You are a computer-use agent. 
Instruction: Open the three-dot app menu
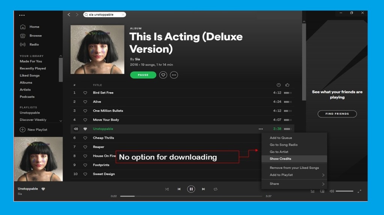click(22, 15)
